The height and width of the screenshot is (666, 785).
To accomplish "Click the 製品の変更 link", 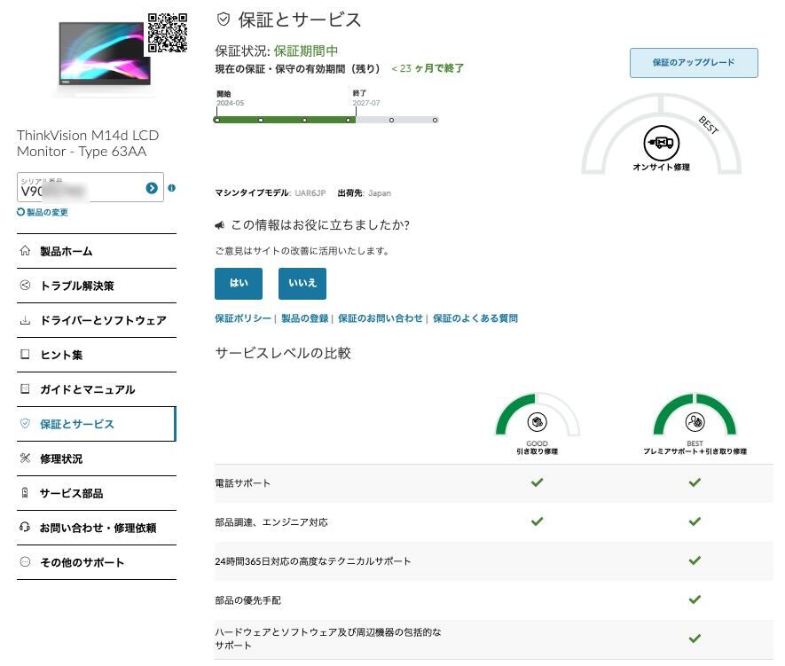I will (x=47, y=212).
